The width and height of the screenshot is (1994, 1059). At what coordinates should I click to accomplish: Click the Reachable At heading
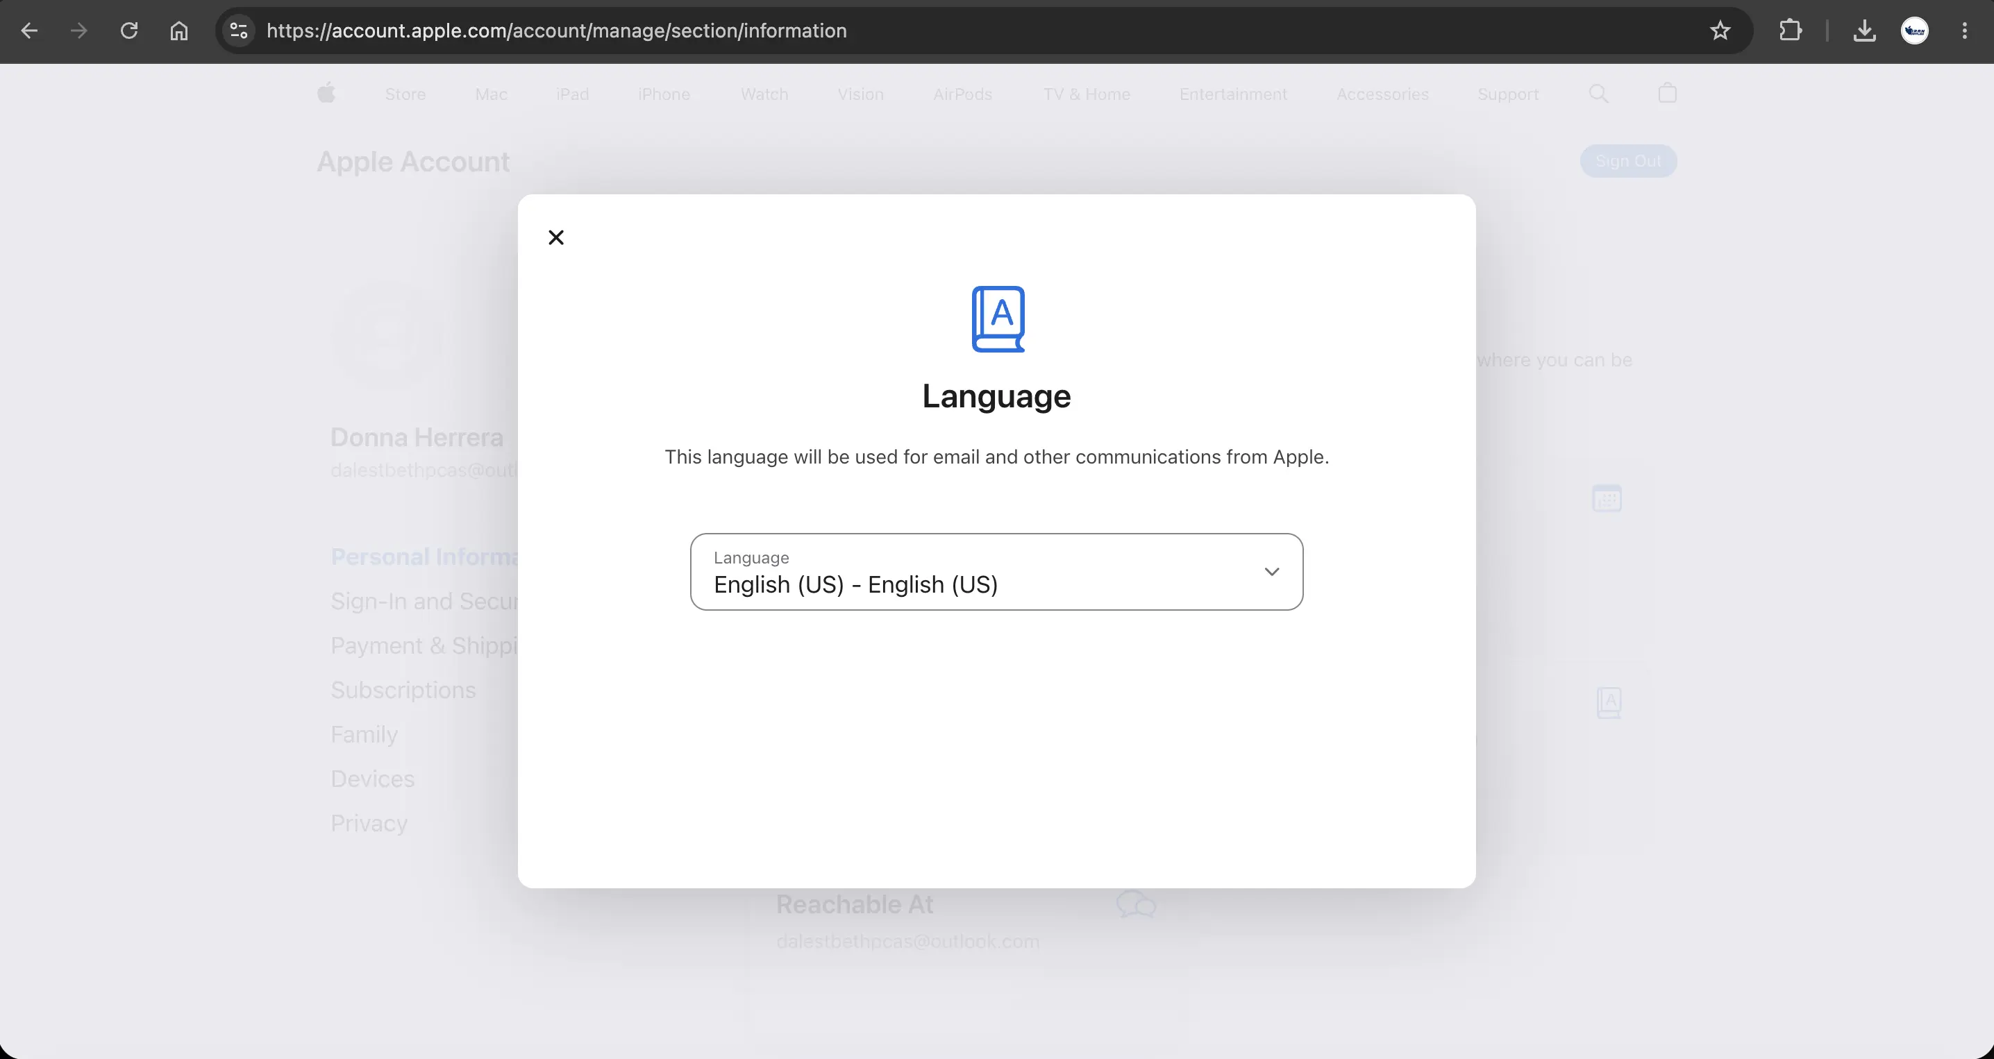coord(855,904)
